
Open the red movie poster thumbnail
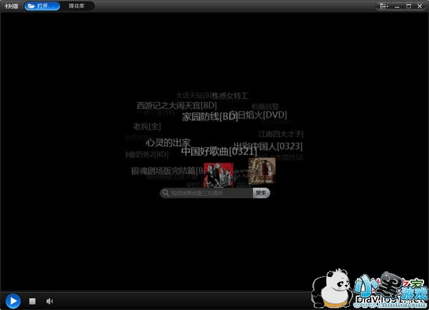[218, 175]
